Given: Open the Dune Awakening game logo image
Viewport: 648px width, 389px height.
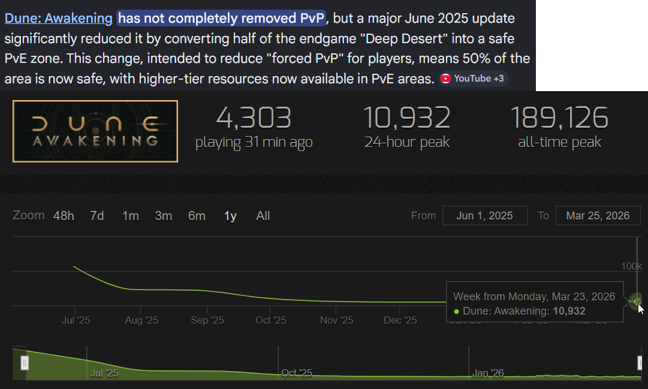Looking at the screenshot, I should pos(95,131).
